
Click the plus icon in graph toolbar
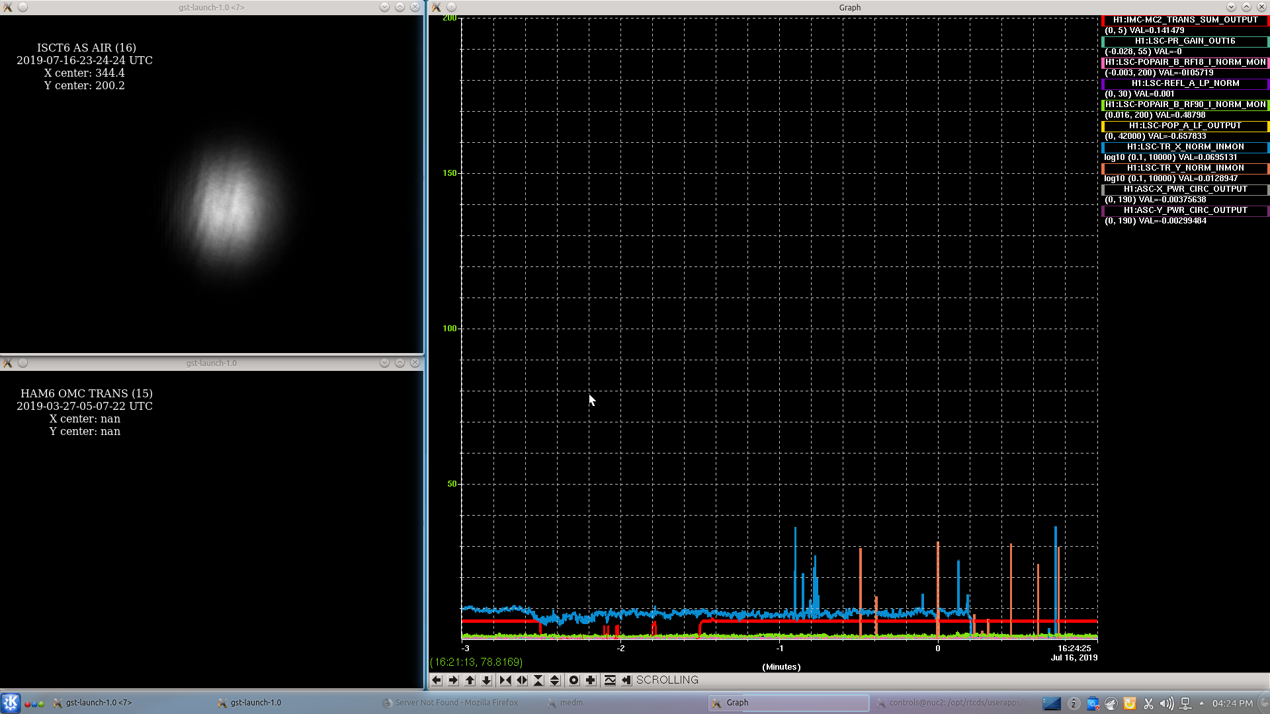point(591,680)
